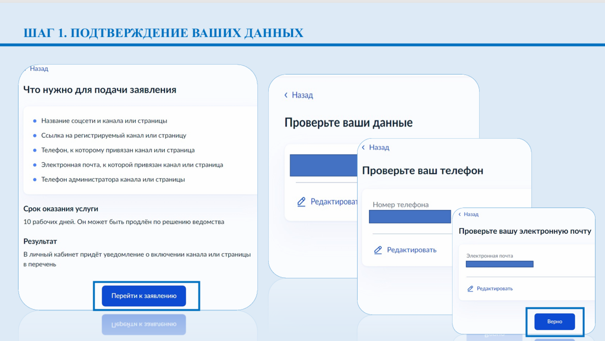Click the back chevron in the email verification card

click(460, 214)
